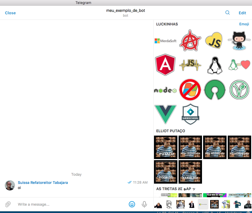The image size is (252, 213).
Task: Pick the JS heartbeat line sticker
Action: (190, 65)
